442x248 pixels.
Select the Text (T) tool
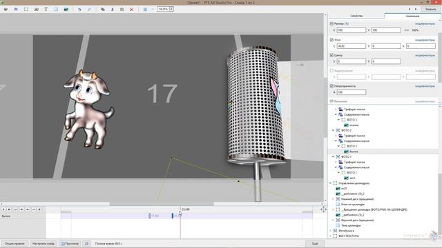[46, 9]
